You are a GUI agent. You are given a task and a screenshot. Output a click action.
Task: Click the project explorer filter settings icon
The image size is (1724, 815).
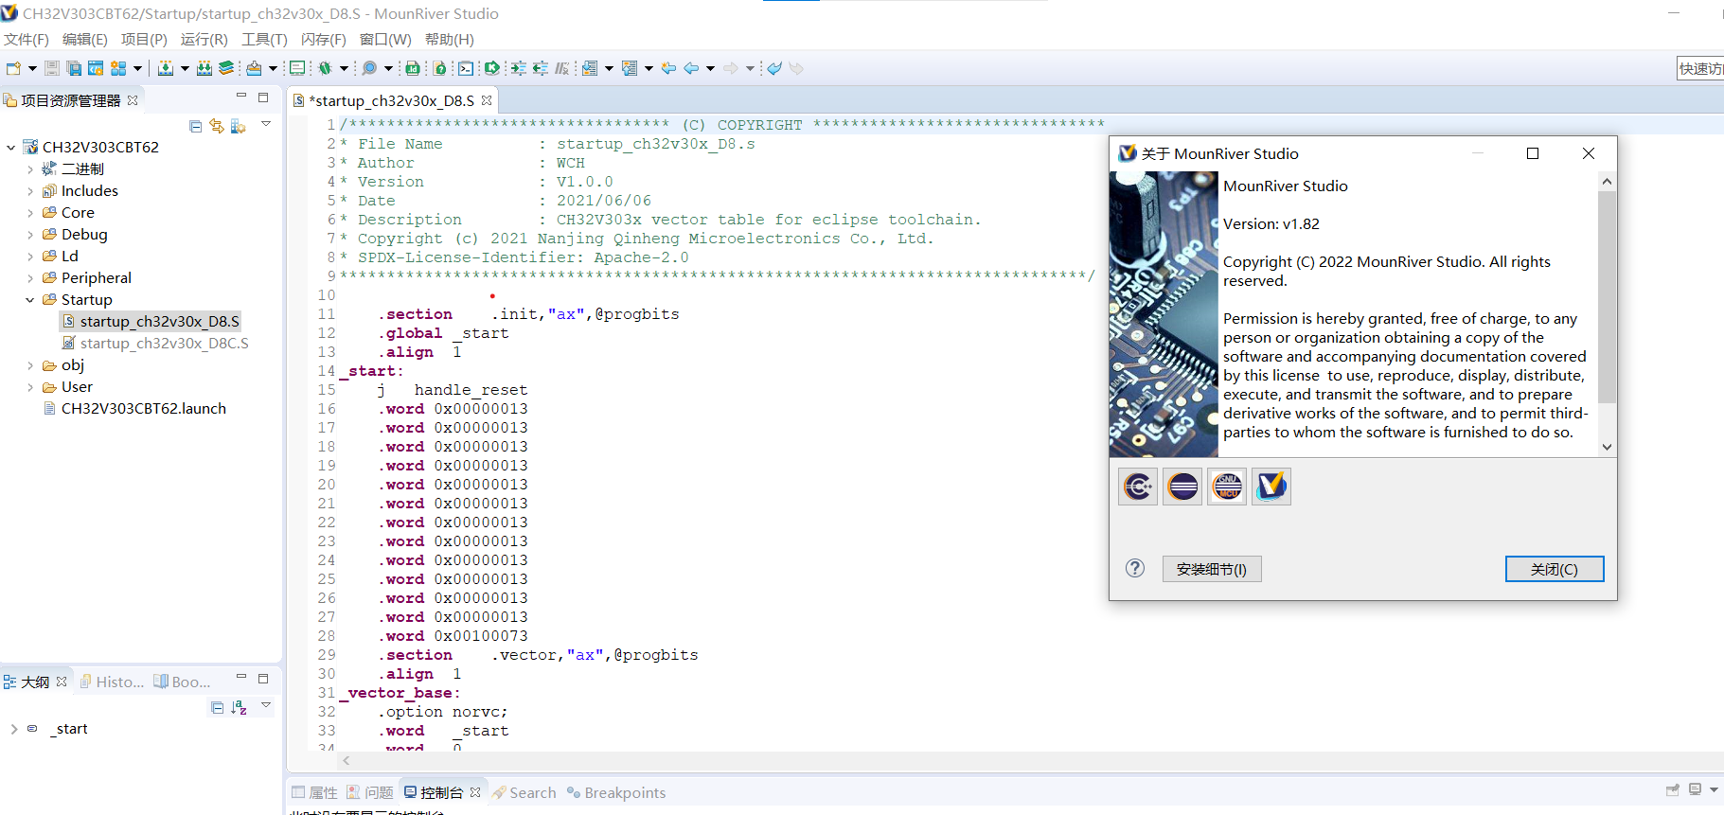click(238, 126)
